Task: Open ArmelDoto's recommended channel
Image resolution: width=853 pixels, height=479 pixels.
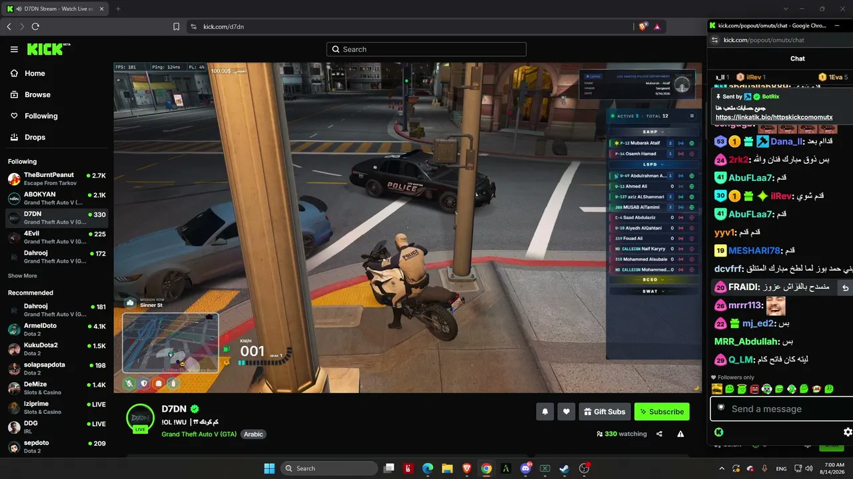Action: tap(57, 329)
